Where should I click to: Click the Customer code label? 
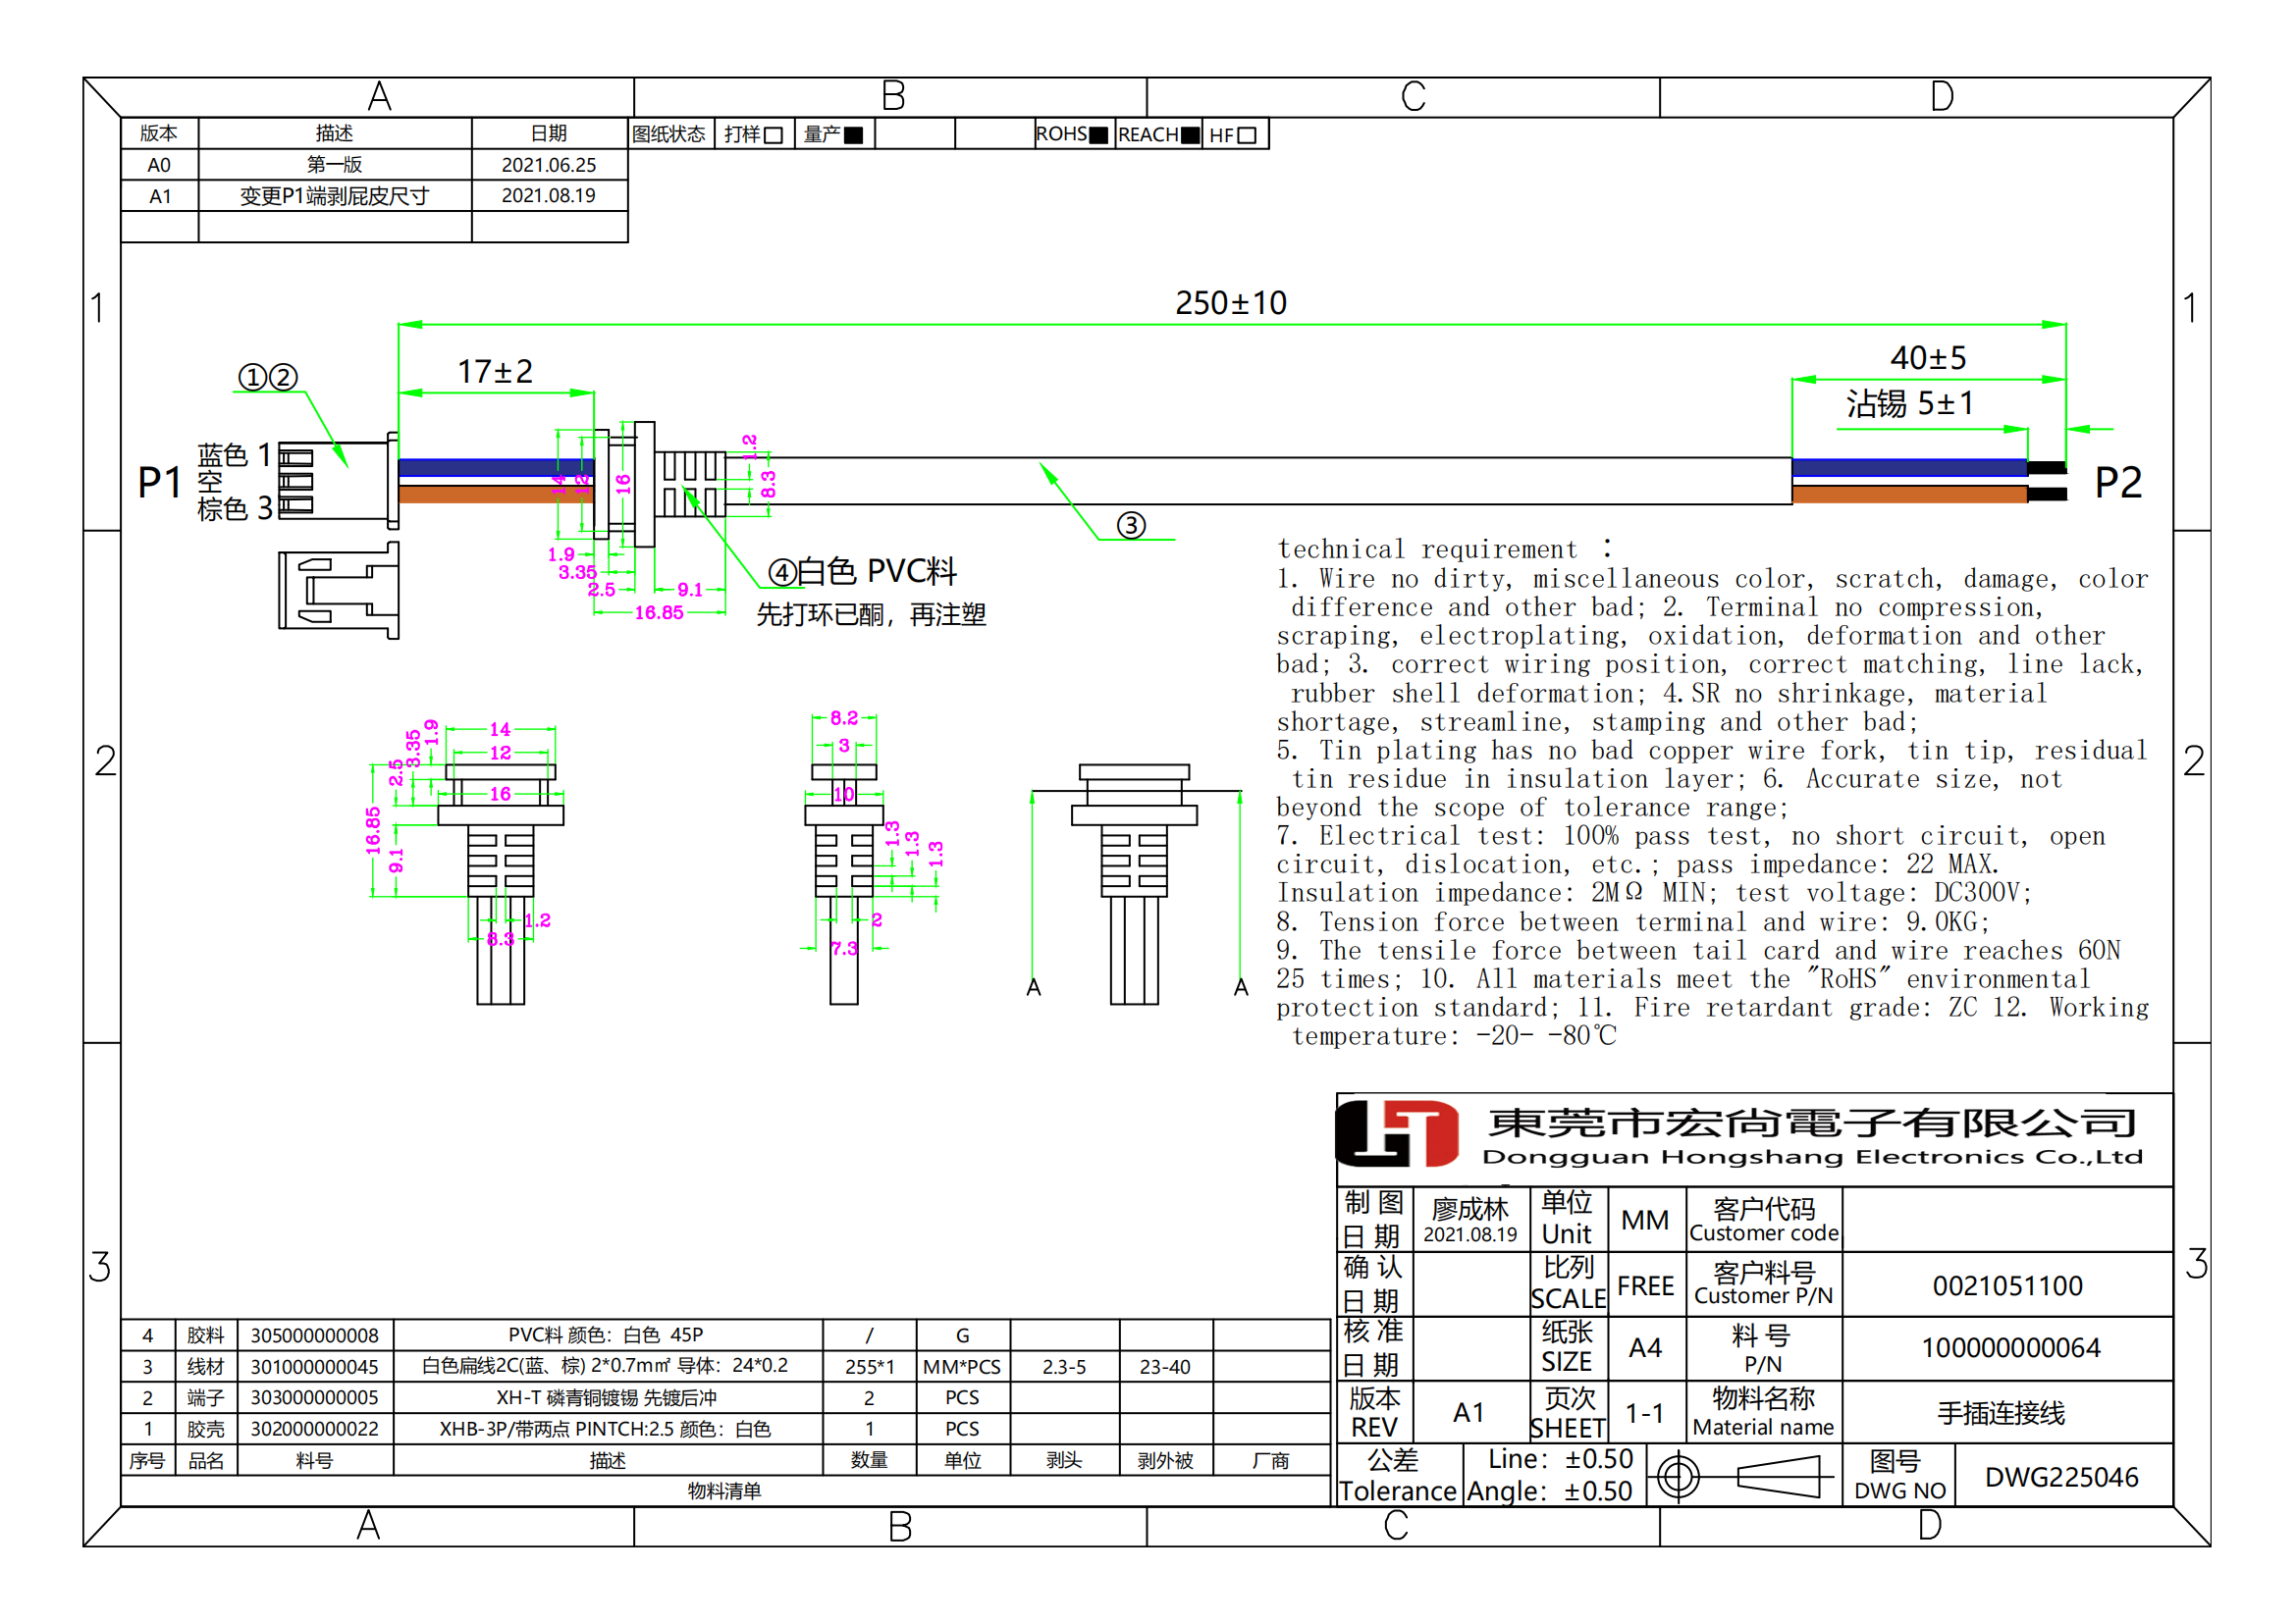1764,1232
